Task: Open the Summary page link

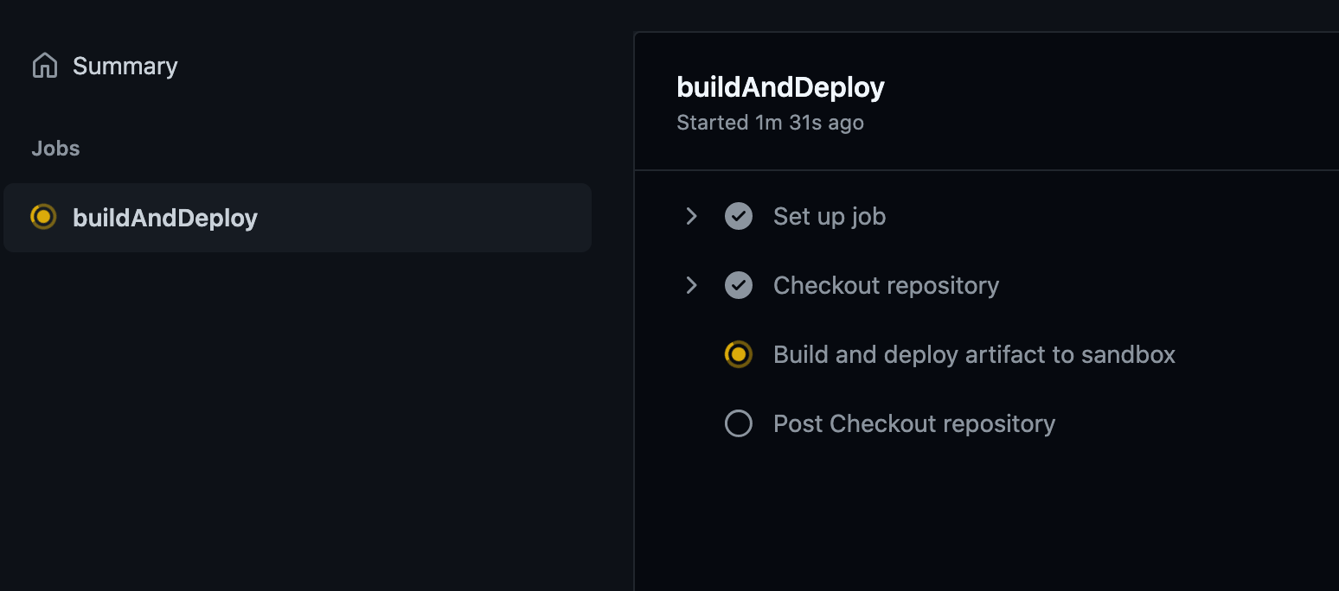Action: click(x=125, y=66)
